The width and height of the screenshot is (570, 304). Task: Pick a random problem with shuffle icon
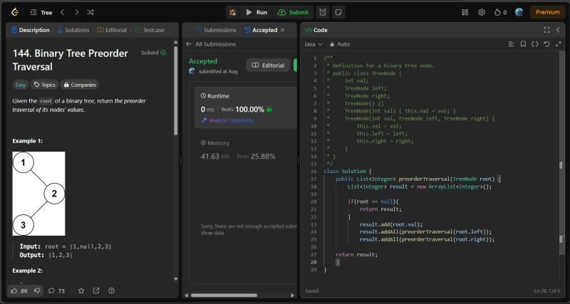[90, 12]
